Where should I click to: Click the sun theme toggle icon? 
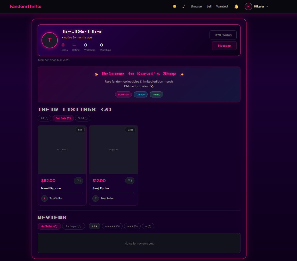pyautogui.click(x=174, y=6)
